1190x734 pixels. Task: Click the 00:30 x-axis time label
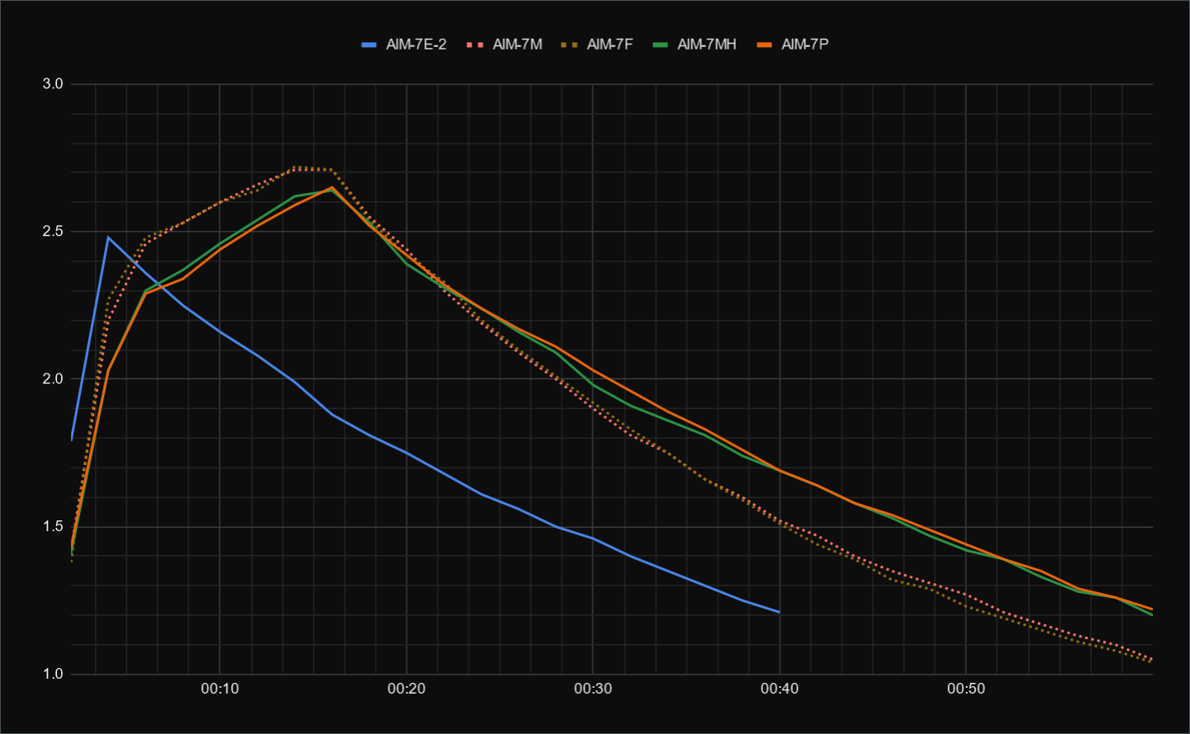point(593,689)
